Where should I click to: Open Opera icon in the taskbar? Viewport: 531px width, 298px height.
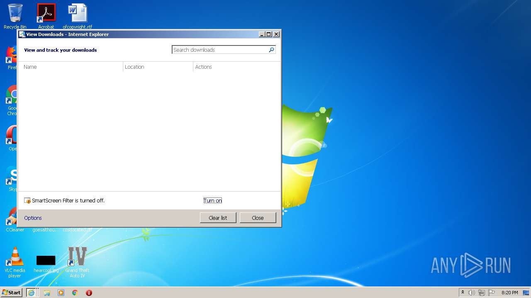pos(89,293)
